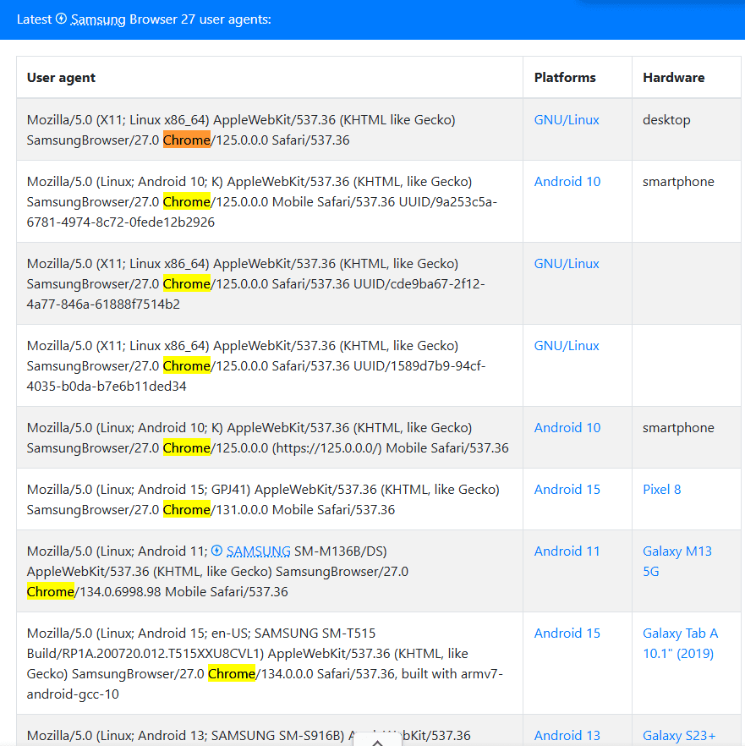Click the scroll-to-top chevron at bottom
Viewport: 745px width, 746px height.
click(377, 742)
